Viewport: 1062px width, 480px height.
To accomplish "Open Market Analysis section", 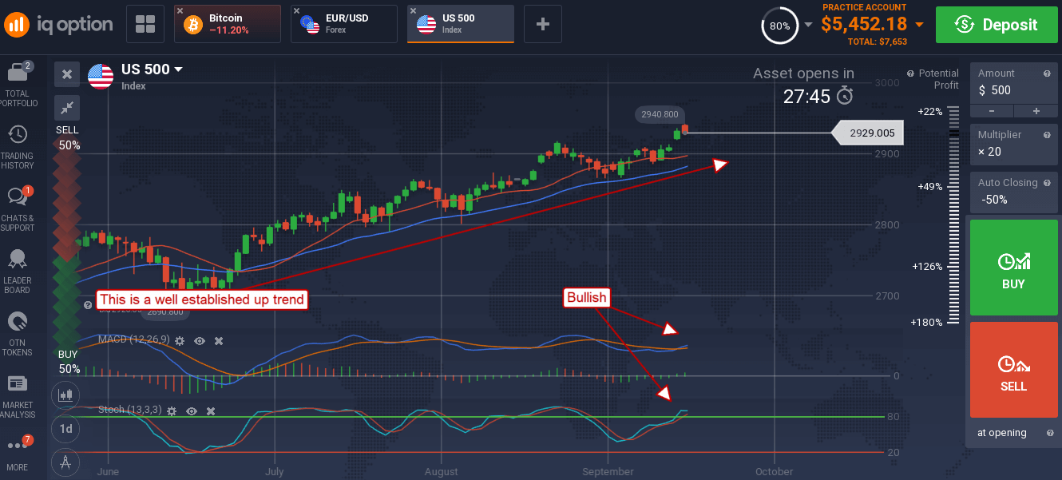I will [x=18, y=397].
